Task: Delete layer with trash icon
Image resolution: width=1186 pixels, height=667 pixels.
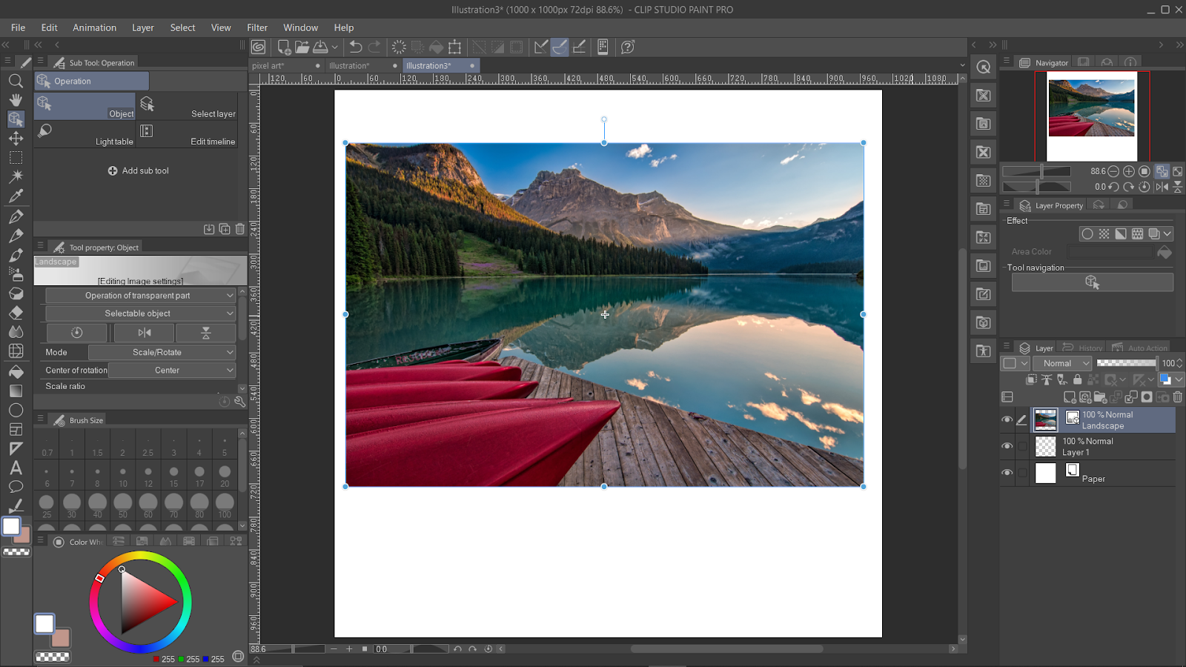Action: coord(1177,397)
